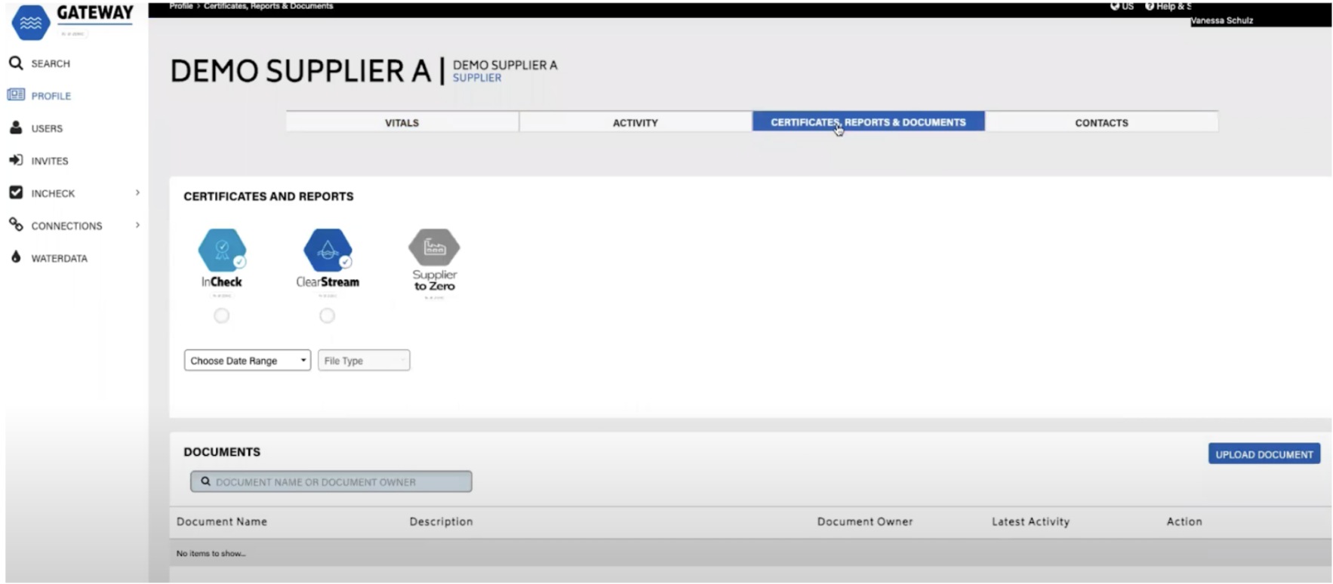Open the Choose Date Range dropdown
This screenshot has height=584, width=1333.
point(247,361)
